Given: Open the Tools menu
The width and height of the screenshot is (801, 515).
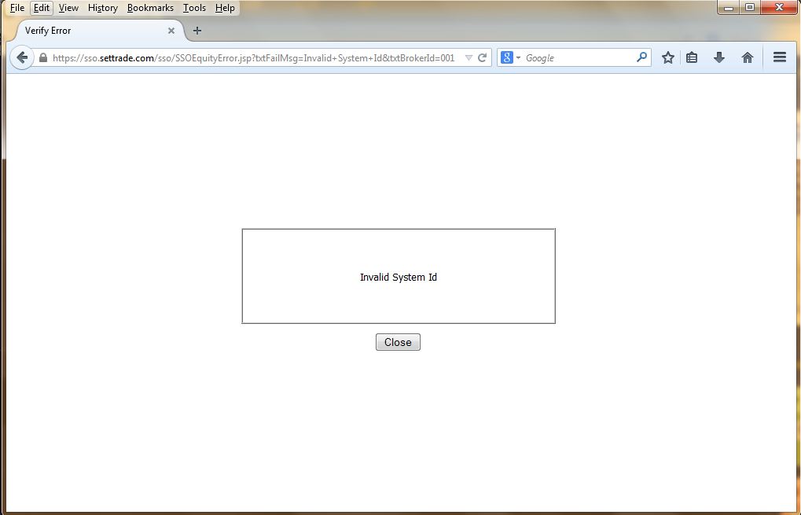Looking at the screenshot, I should (x=194, y=8).
